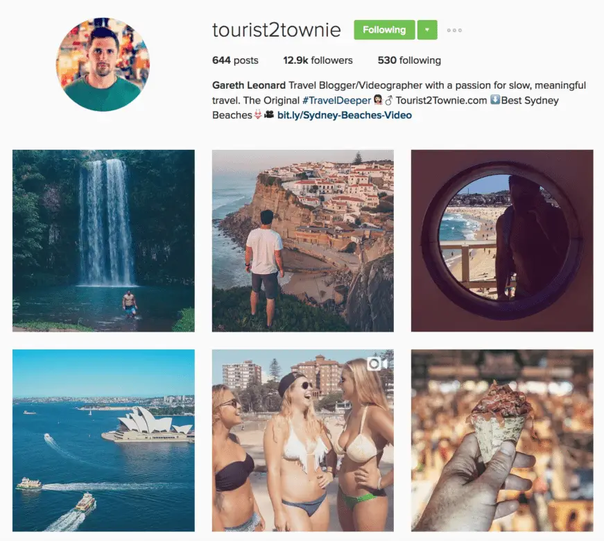604x541 pixels.
Task: Open the waterfall photo post
Action: 103,241
